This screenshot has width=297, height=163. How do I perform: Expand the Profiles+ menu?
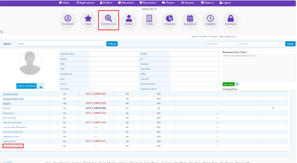coord(106,3)
